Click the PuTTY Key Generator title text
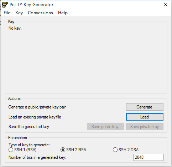Viewport: 172px width, 167px height. pyautogui.click(x=31, y=5)
